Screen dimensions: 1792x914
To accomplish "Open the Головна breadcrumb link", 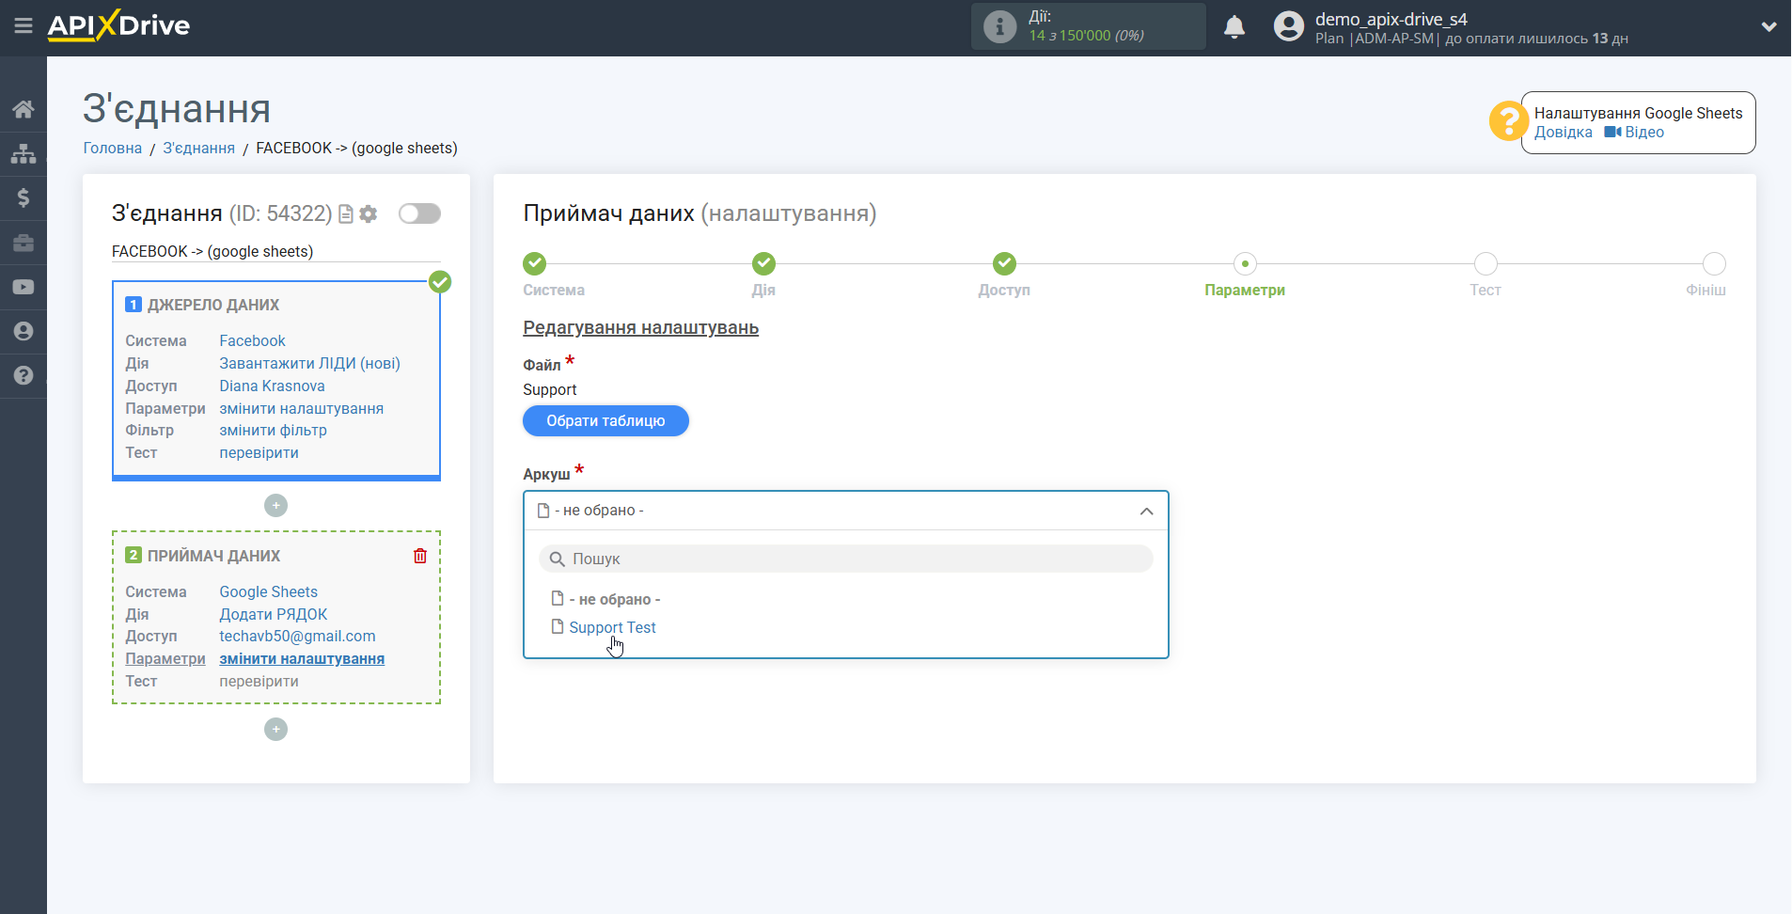I will pyautogui.click(x=113, y=149).
